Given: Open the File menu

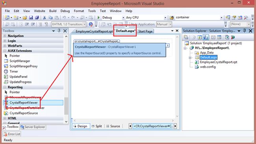Looking at the screenshot, I should point(7,11).
